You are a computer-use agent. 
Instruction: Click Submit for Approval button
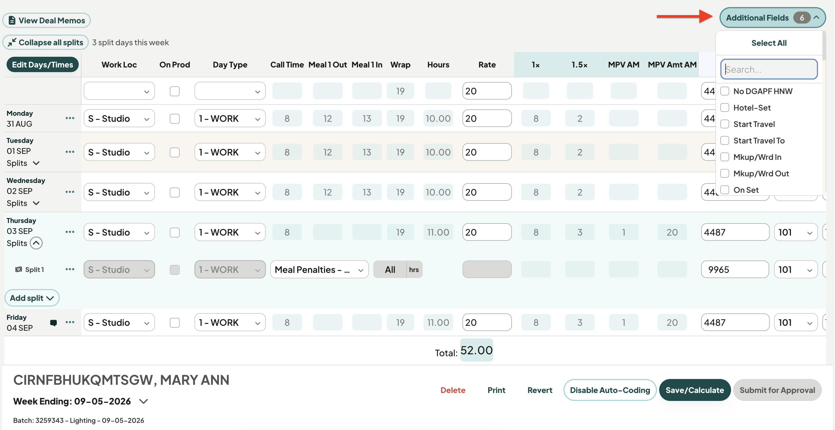pos(777,390)
